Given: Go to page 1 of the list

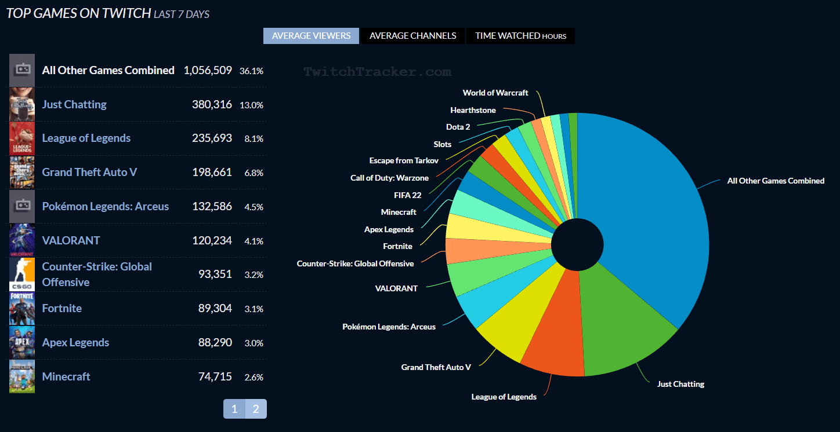Looking at the screenshot, I should coord(234,409).
